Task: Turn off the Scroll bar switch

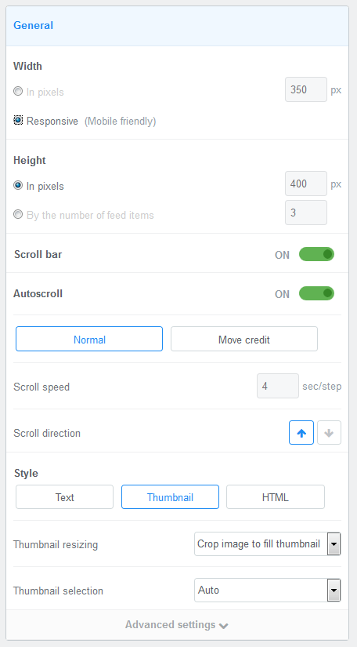Action: click(316, 254)
